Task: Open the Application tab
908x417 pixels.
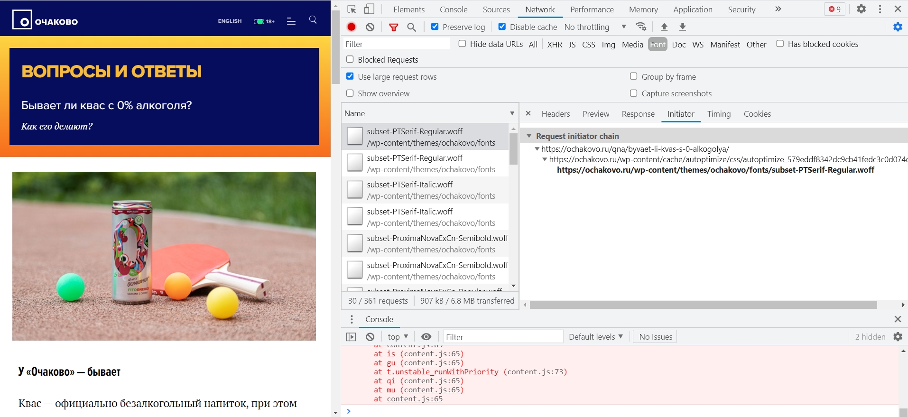Action: [x=693, y=9]
